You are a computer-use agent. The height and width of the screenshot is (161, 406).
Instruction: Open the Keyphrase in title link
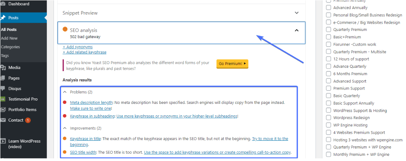pos(85,139)
